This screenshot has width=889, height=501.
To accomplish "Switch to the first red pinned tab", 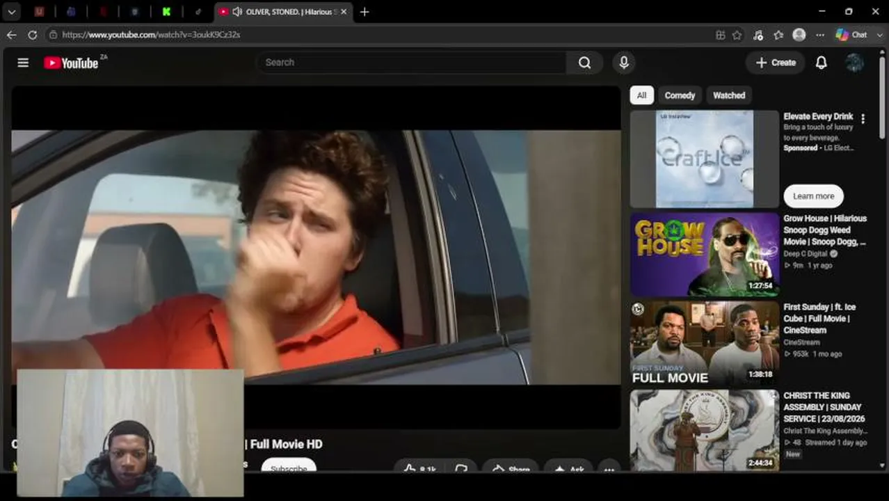I will pos(40,12).
